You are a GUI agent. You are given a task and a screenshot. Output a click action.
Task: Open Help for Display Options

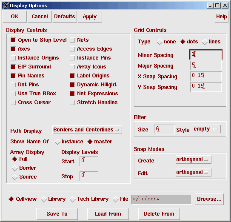222,17
